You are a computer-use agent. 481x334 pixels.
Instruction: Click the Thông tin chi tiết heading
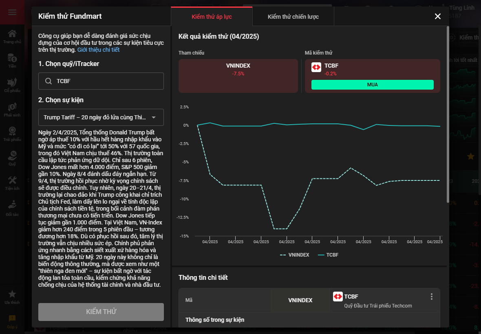[x=203, y=278]
